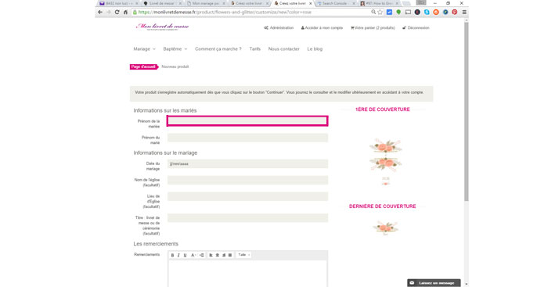Click the browser back arrow

pos(100,12)
